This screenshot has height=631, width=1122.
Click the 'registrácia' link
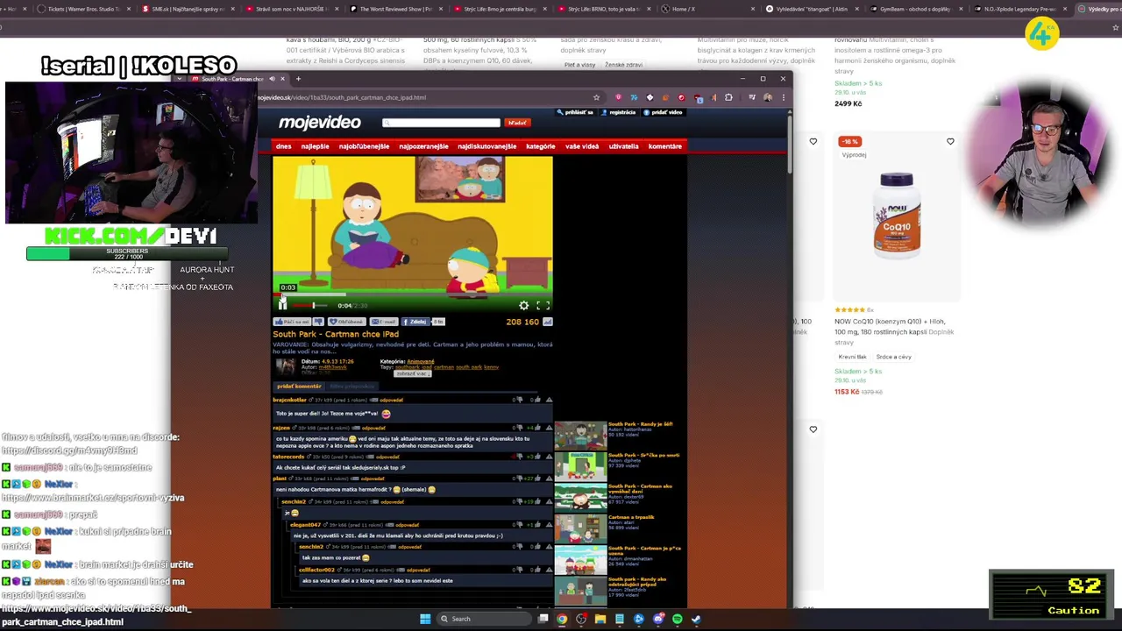[x=619, y=112]
